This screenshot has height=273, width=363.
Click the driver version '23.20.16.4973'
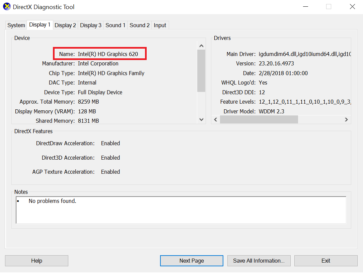click(276, 63)
